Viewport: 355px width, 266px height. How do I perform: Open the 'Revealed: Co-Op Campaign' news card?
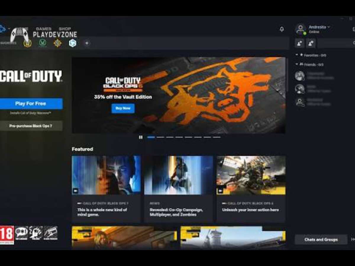pyautogui.click(x=178, y=189)
